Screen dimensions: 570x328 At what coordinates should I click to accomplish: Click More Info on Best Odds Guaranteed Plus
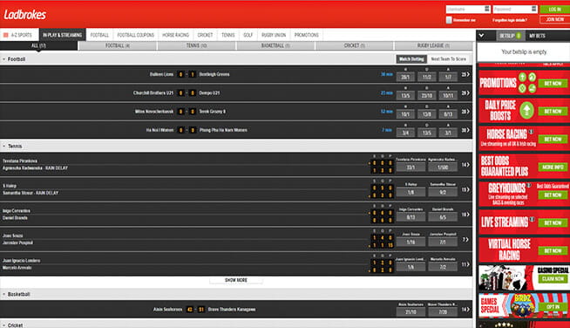(x=553, y=167)
